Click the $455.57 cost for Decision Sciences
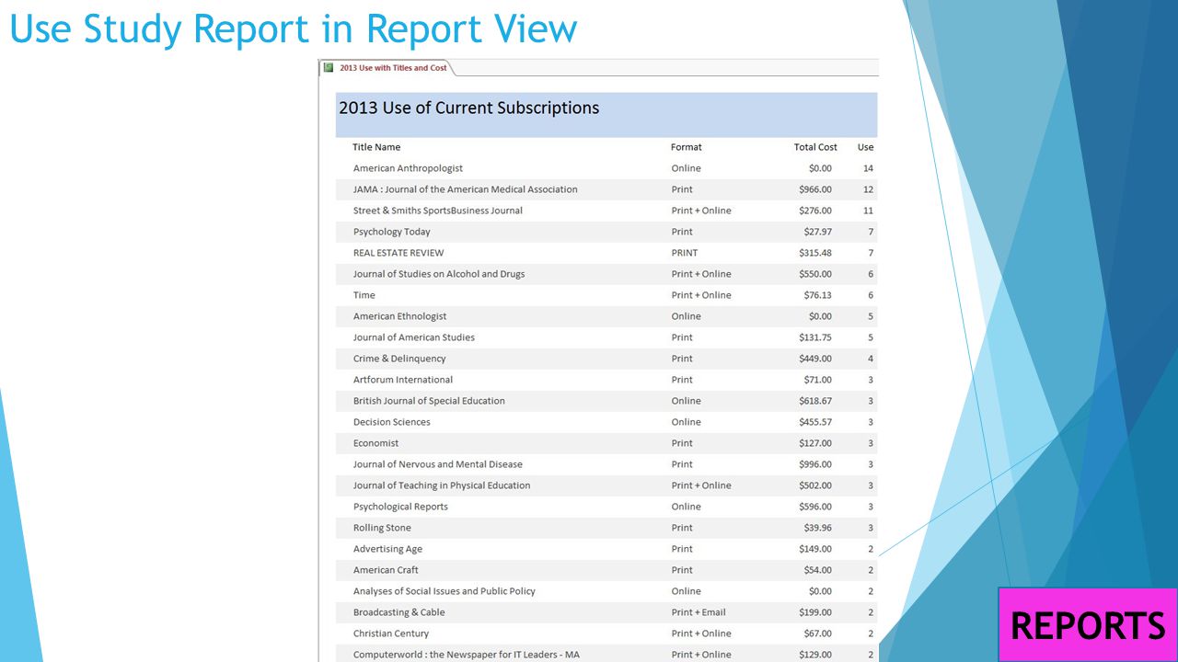This screenshot has height=662, width=1178. point(815,422)
